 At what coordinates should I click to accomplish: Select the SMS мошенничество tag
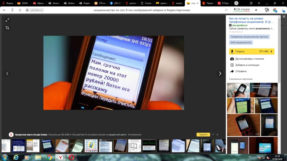pos(241,42)
